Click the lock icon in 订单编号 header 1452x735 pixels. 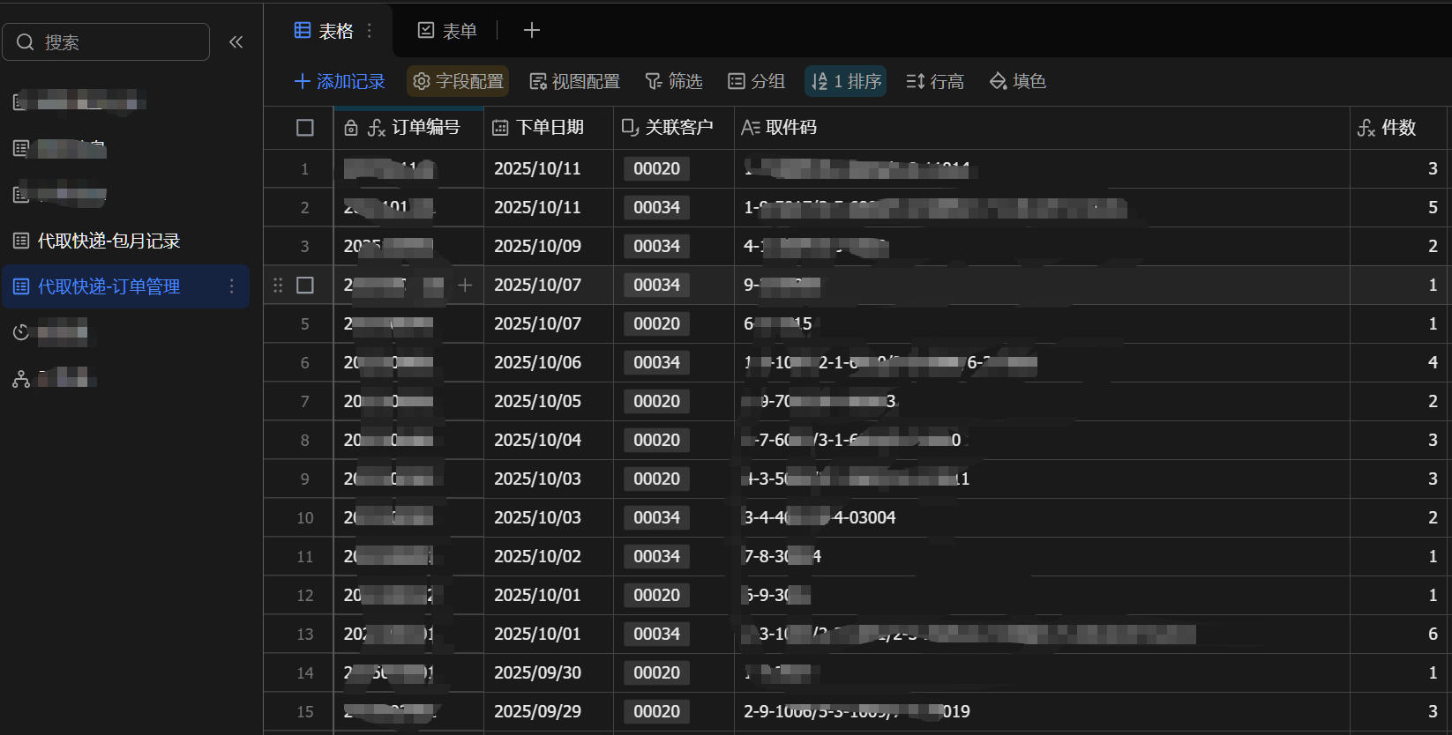(351, 128)
